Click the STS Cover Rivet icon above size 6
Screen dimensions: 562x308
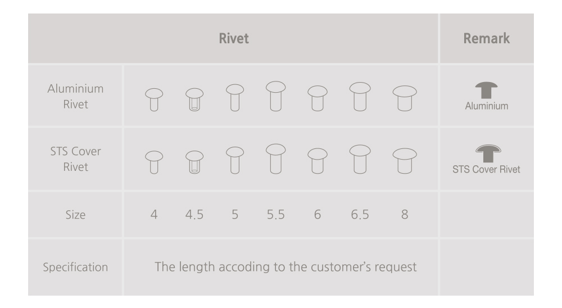(318, 161)
